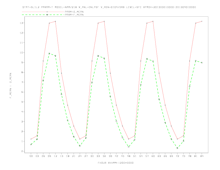Click x-axis forecast hour label 00
Viewport: 220px width, 170px height.
coord(31,156)
